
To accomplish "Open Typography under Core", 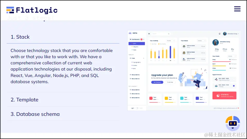I will click(x=137, y=62).
